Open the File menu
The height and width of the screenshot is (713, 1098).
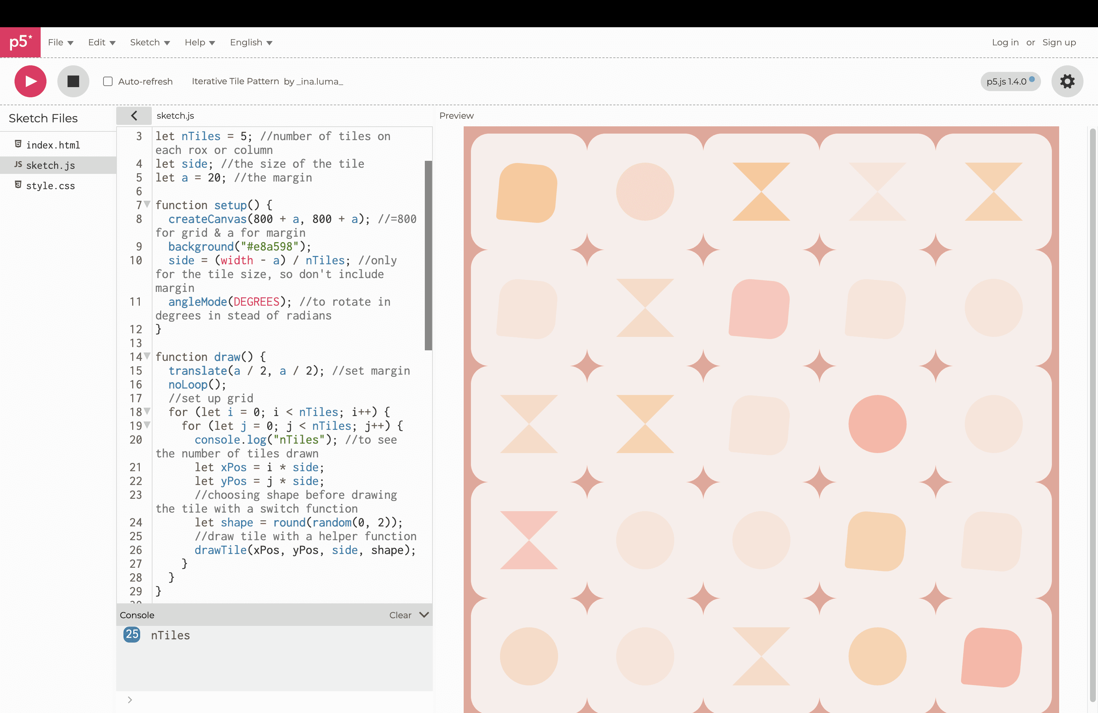(x=60, y=42)
